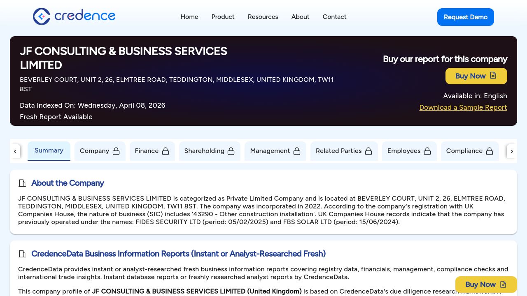Click the About the Company heading
The image size is (527, 296).
[x=68, y=183]
